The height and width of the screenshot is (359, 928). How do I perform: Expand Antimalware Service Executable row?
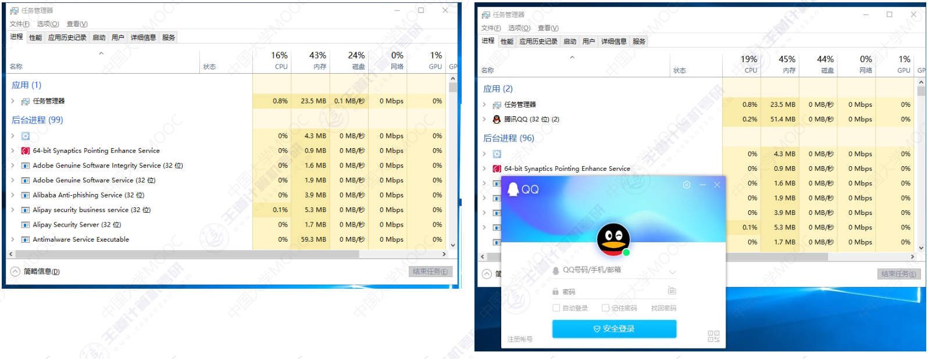pyautogui.click(x=13, y=239)
